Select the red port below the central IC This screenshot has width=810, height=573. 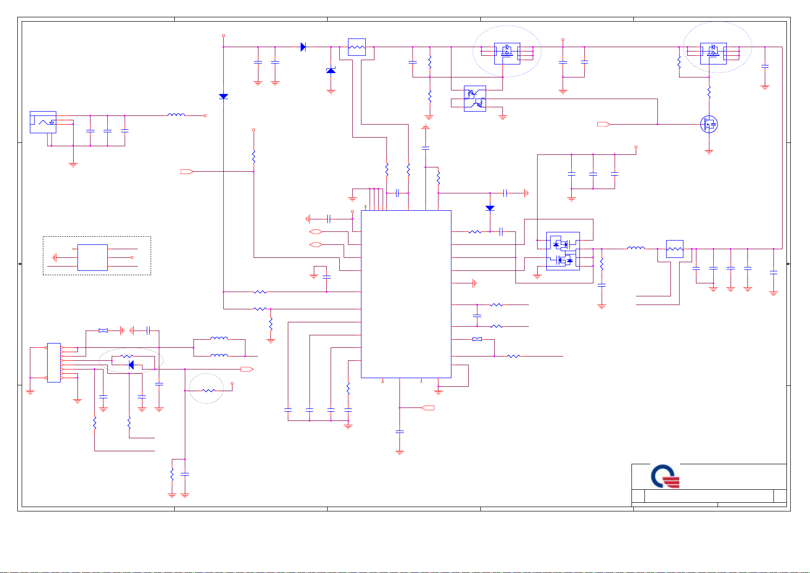(x=428, y=407)
